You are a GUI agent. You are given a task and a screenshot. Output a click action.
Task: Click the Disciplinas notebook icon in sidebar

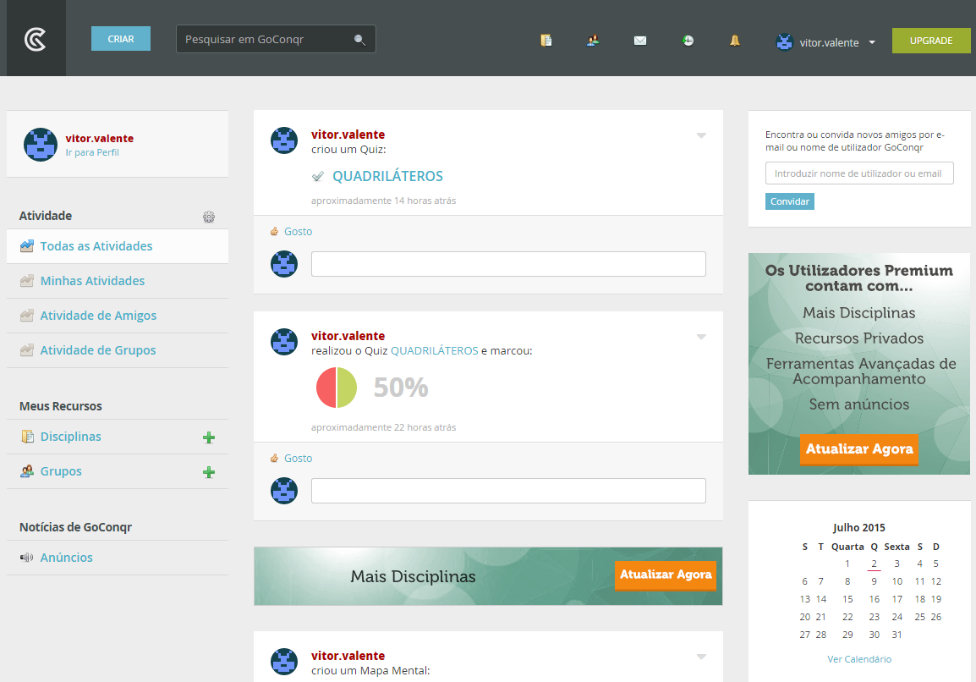[27, 436]
